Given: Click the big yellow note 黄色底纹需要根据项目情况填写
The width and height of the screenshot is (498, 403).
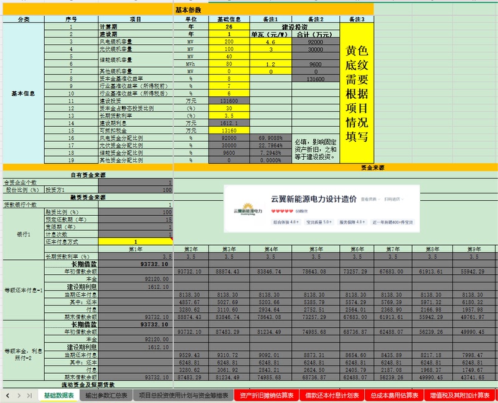Looking at the screenshot, I should click(357, 93).
